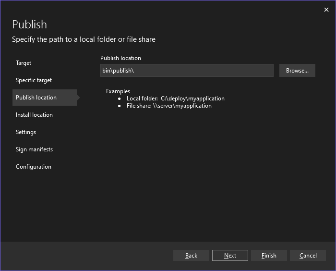Open the Settings step
336x271 pixels.
point(26,132)
